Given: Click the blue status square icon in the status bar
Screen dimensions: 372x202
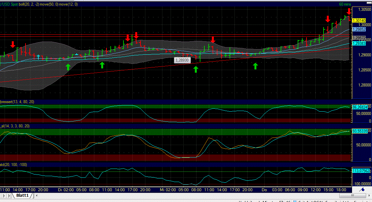Looking at the screenshot, I should 295,200.
